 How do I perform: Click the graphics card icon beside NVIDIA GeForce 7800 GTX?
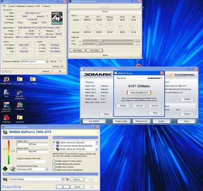tap(5, 132)
